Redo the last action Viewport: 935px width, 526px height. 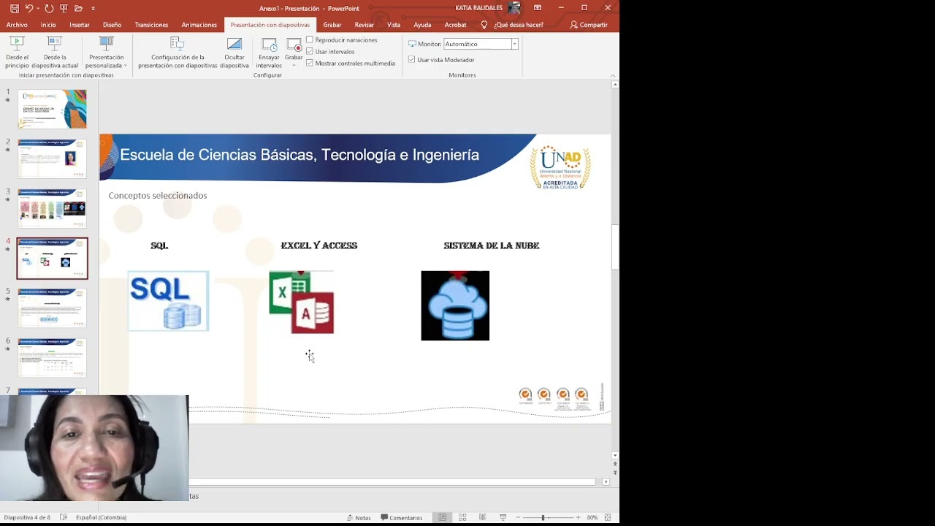[49, 8]
